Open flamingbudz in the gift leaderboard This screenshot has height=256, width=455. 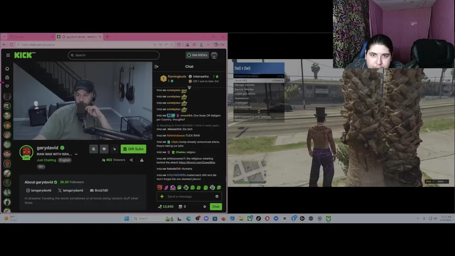177,76
